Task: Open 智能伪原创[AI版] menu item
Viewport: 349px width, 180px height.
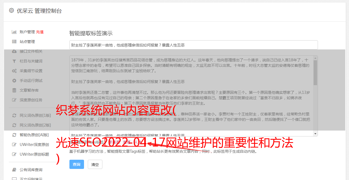Action: pos(31,135)
